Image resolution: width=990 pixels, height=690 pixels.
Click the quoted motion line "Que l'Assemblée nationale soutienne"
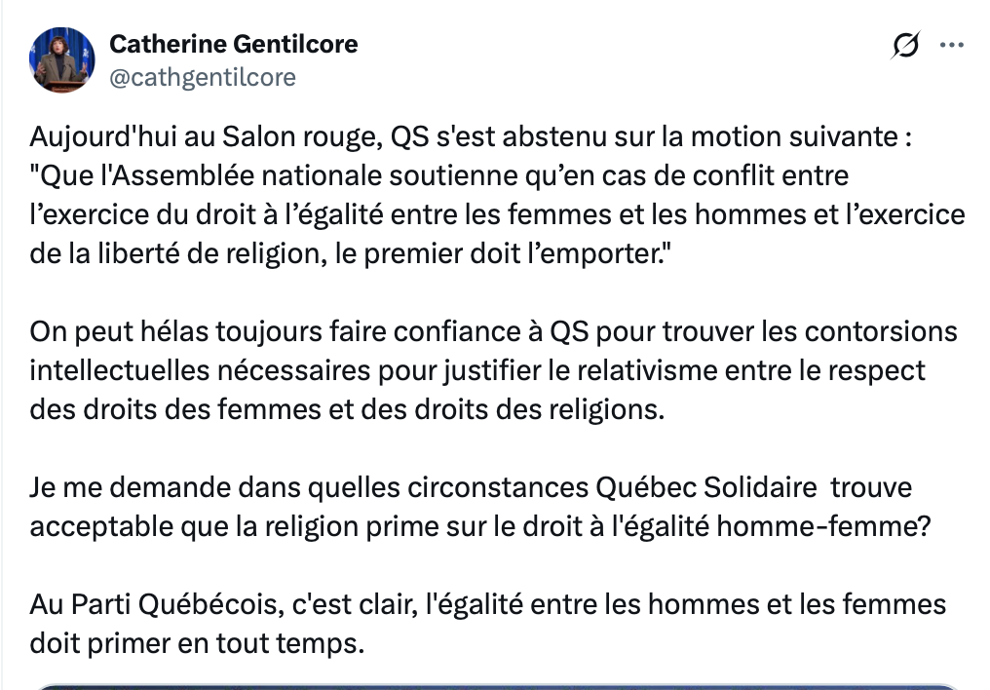439,176
